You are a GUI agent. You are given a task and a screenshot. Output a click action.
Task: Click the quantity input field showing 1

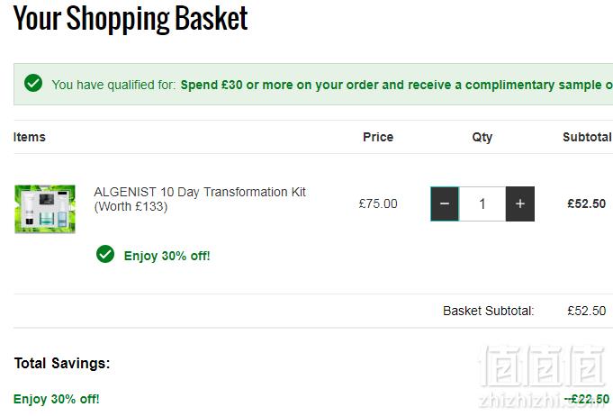482,203
